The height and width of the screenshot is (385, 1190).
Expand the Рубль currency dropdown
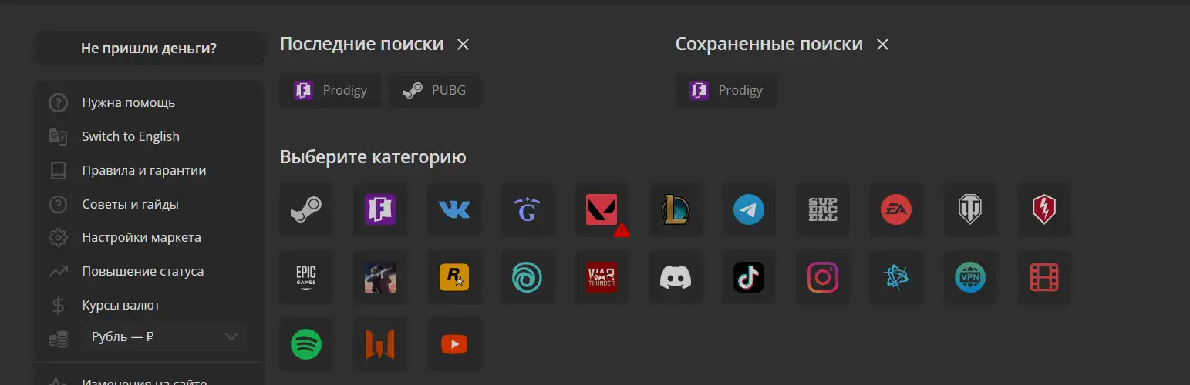(x=163, y=336)
